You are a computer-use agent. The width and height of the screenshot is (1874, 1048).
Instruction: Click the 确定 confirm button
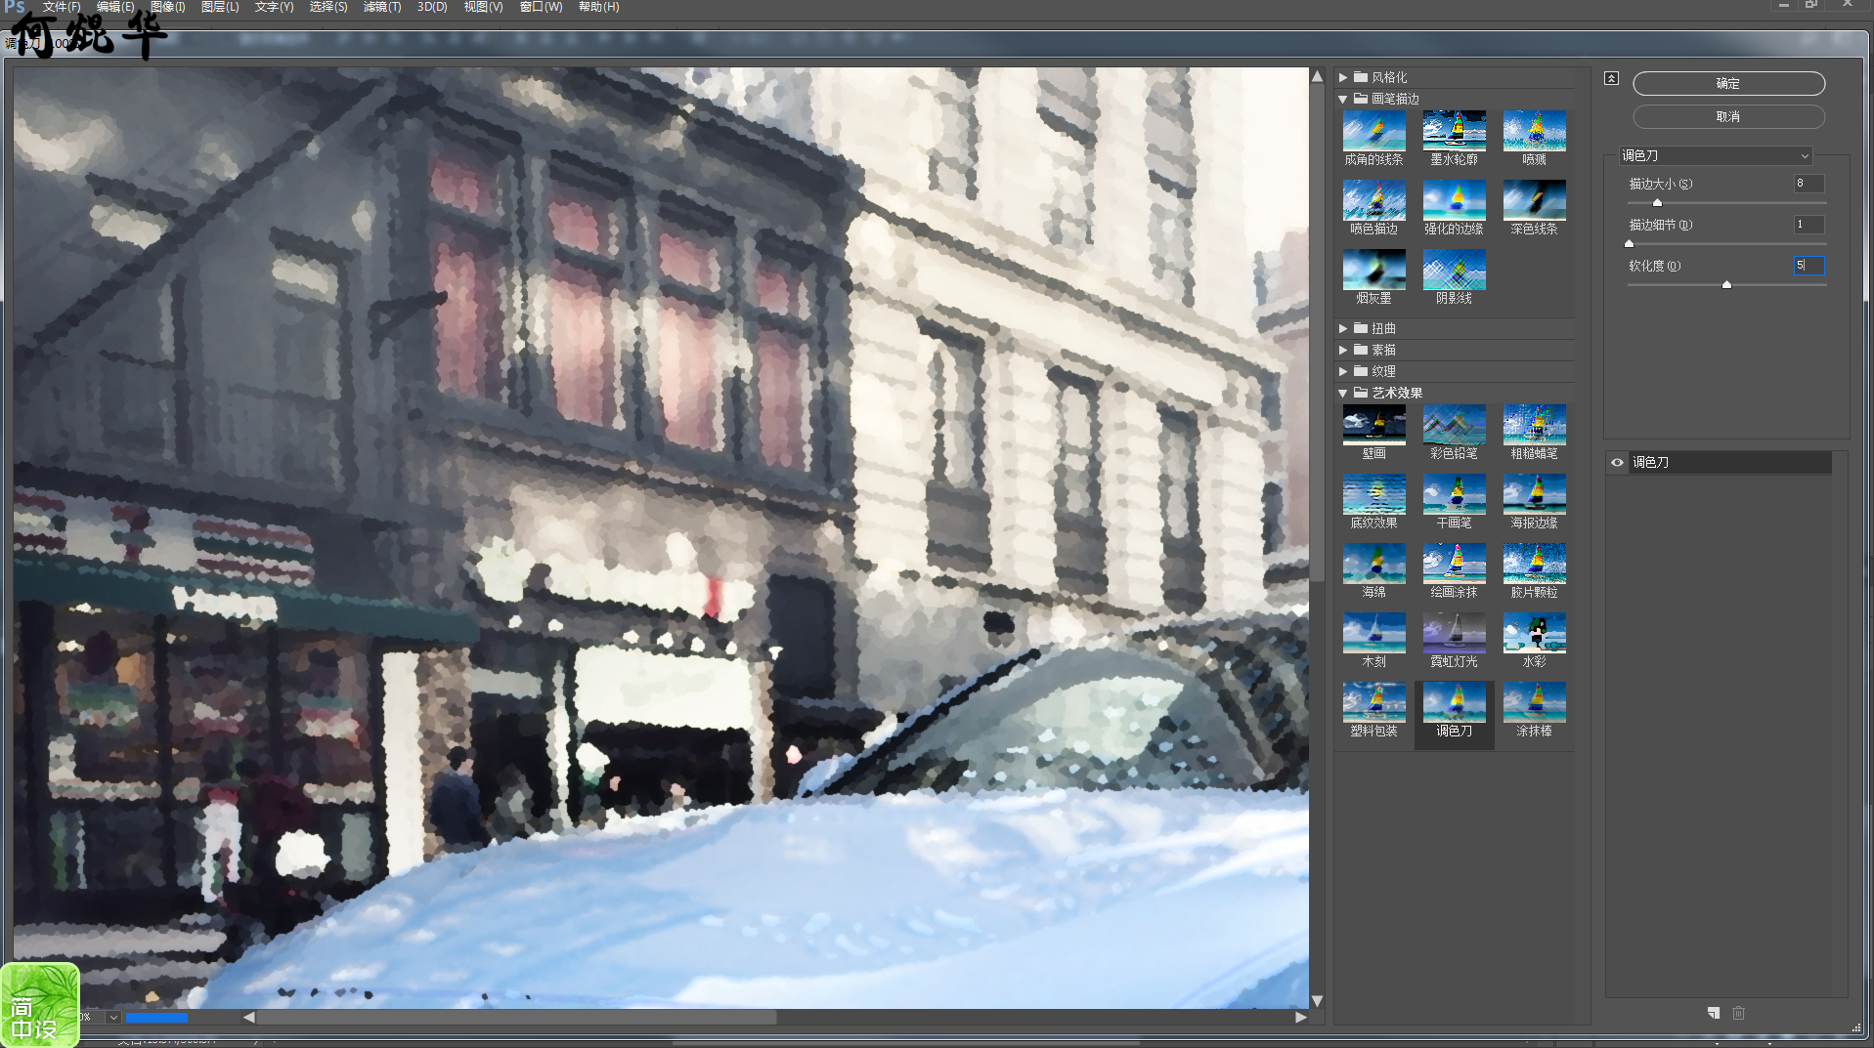1727,84
